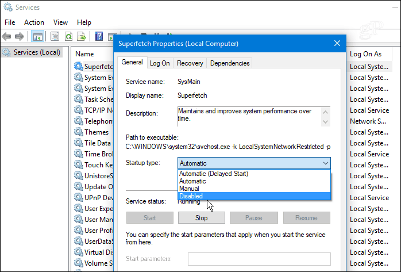Select the Tile Data service name

click(98, 143)
